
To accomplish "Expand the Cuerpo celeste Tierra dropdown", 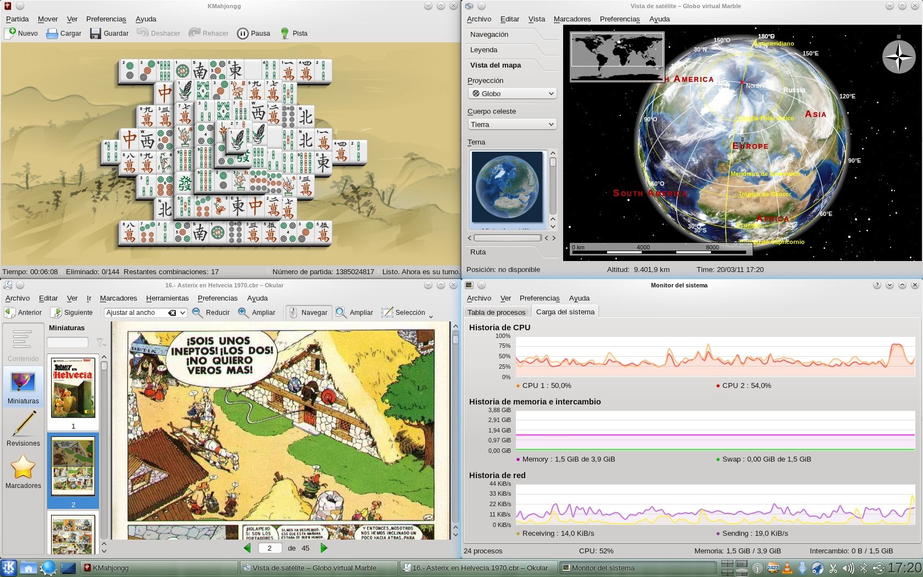I will coord(512,125).
